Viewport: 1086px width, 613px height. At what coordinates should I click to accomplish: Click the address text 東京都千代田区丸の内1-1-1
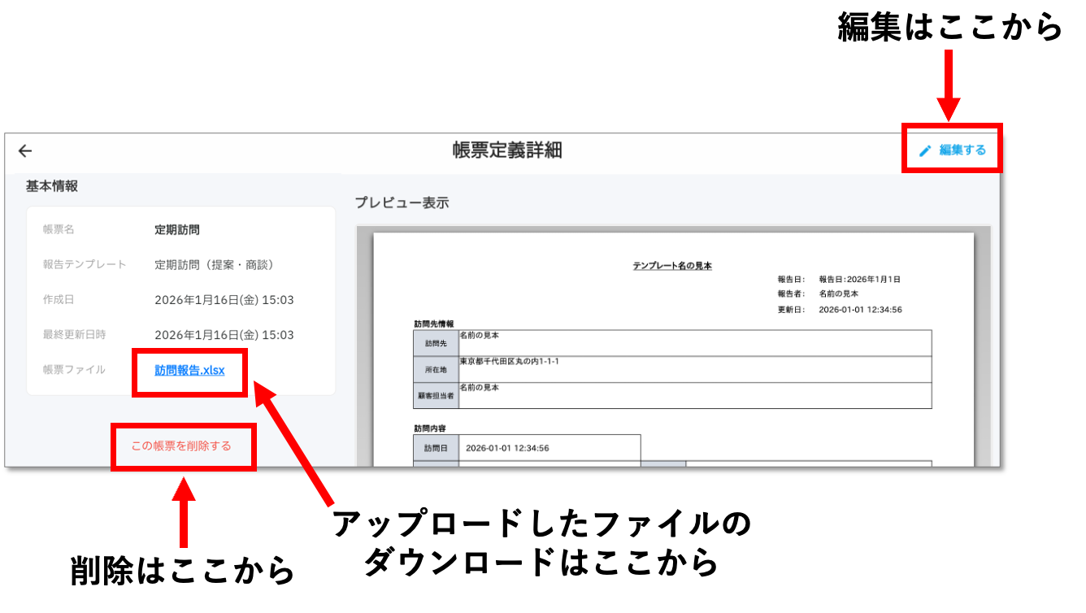click(510, 361)
